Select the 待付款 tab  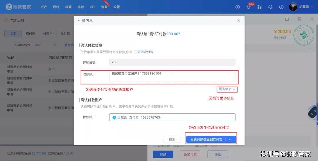pos(30,34)
